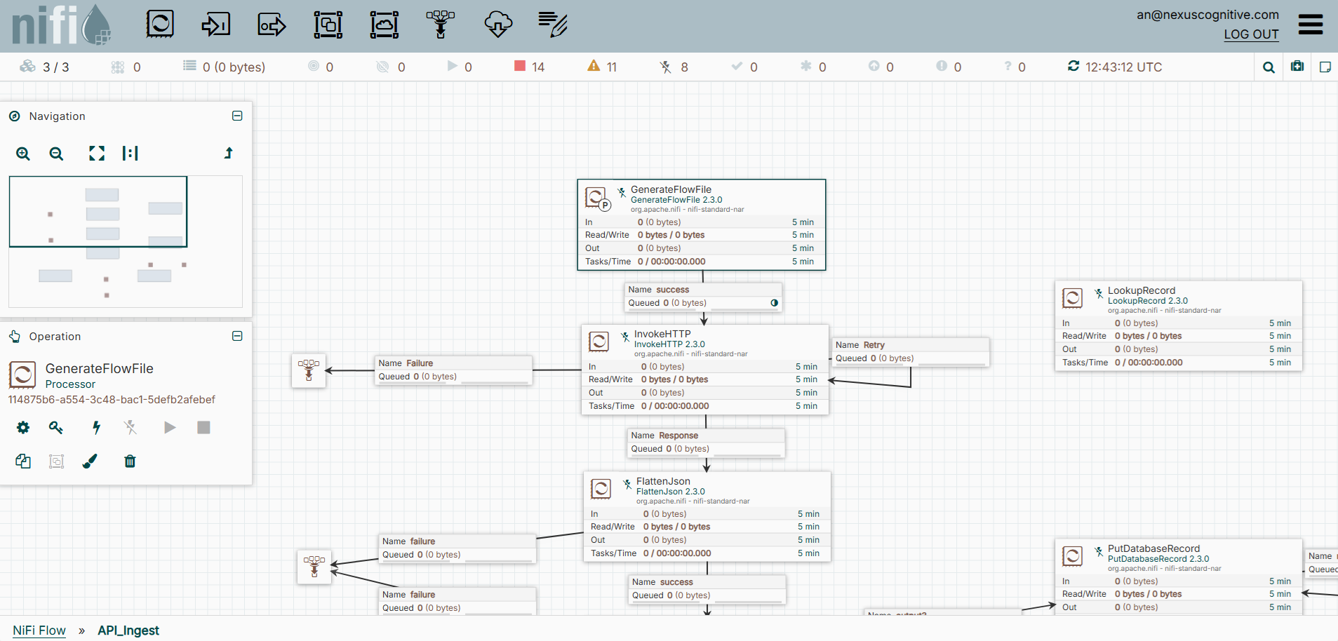Collapse the Navigation panel
This screenshot has width=1338, height=641.
237,116
